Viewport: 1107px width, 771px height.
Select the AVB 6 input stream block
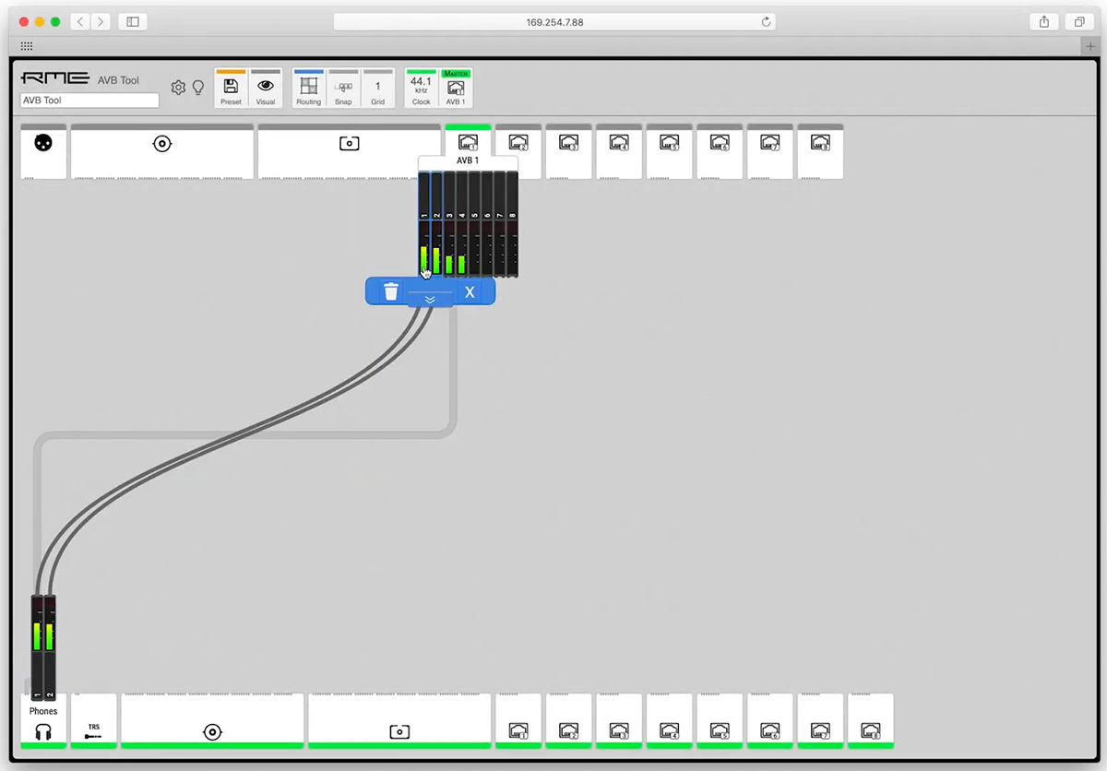coord(720,151)
